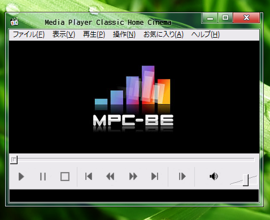
Task: Pause playback using the Pause icon
Action: click(x=43, y=177)
